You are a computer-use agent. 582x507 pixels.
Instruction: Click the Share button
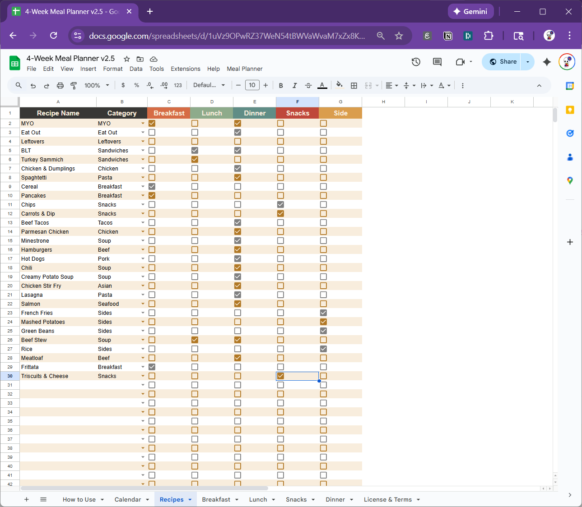pyautogui.click(x=501, y=61)
